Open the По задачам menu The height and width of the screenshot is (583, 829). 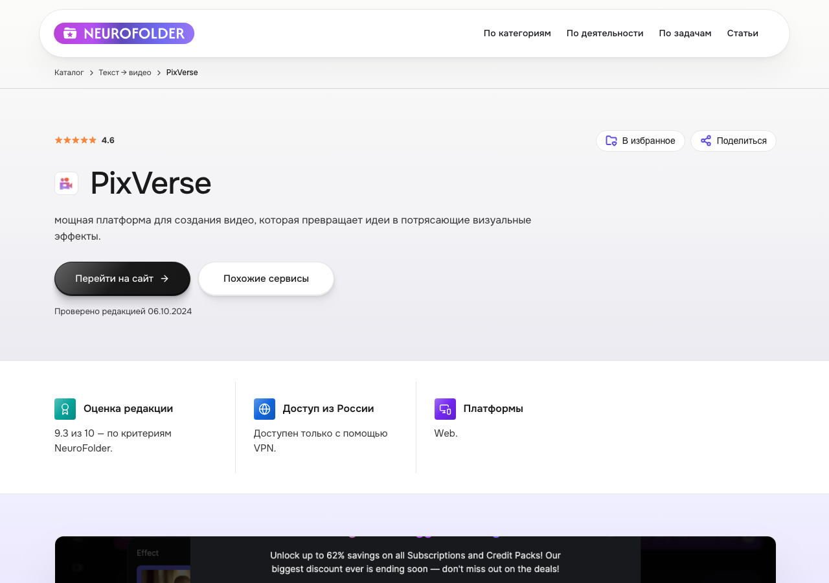point(685,33)
